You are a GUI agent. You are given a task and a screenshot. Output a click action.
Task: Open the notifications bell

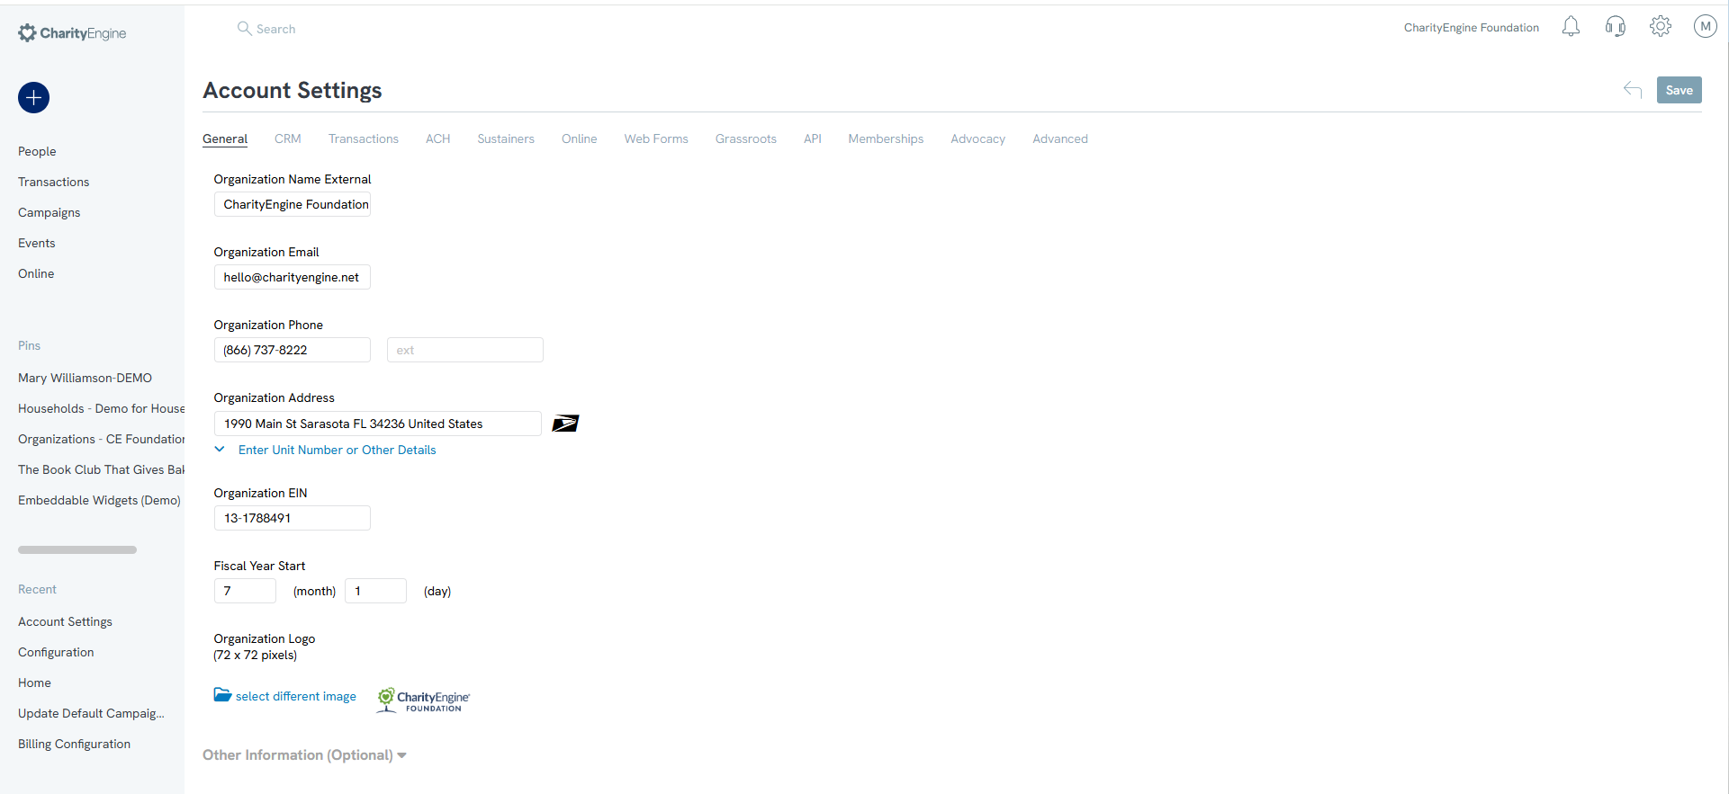pyautogui.click(x=1571, y=27)
